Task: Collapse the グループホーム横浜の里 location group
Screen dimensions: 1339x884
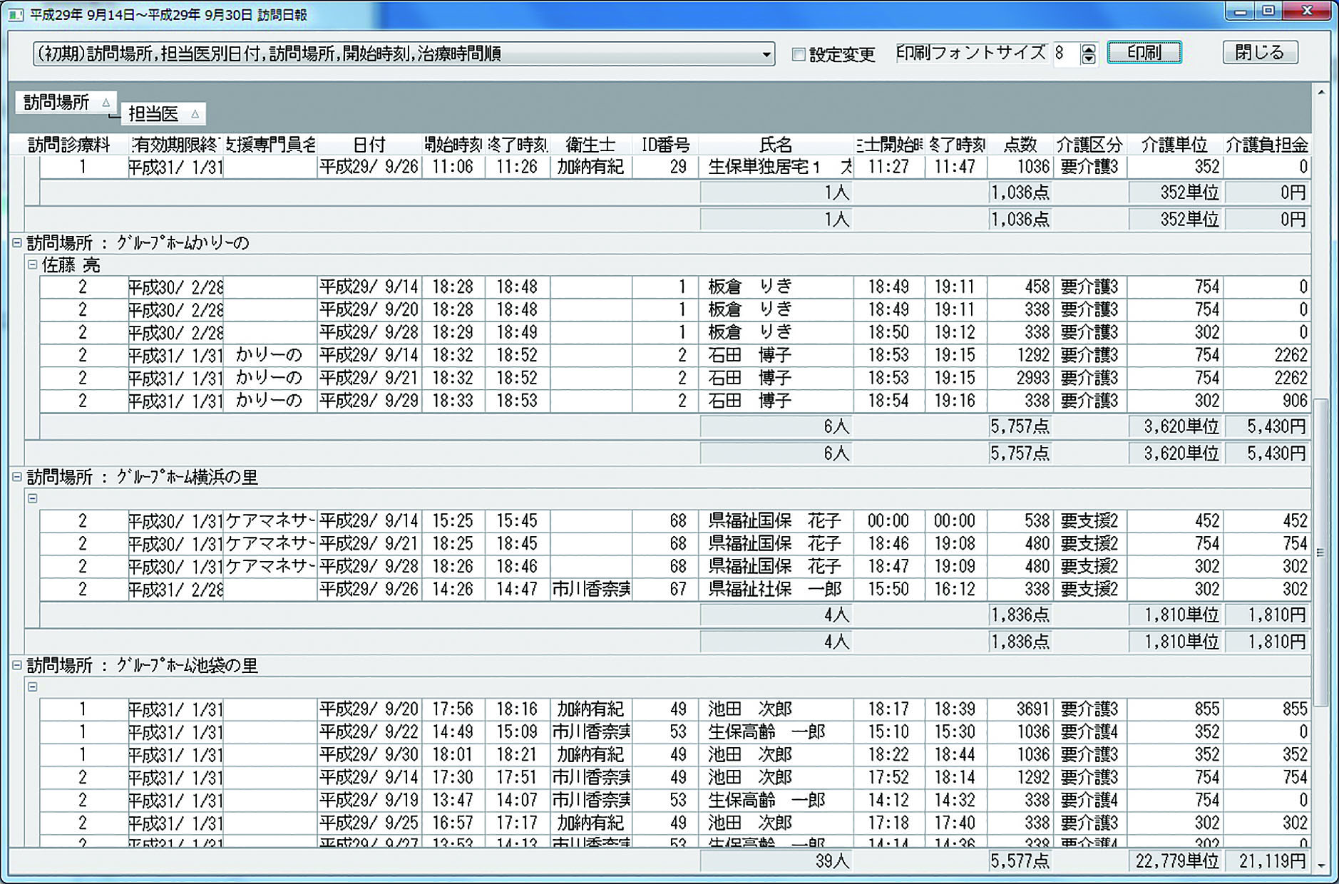Action: click(x=17, y=477)
